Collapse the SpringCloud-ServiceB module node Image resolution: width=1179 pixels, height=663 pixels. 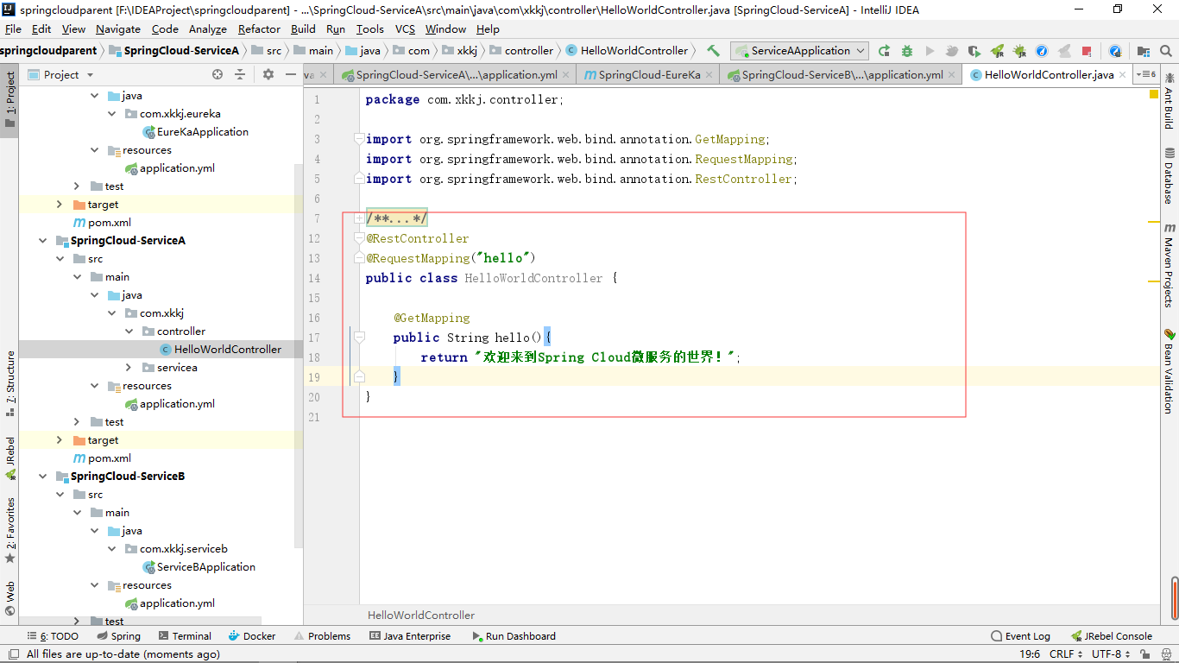(x=43, y=477)
